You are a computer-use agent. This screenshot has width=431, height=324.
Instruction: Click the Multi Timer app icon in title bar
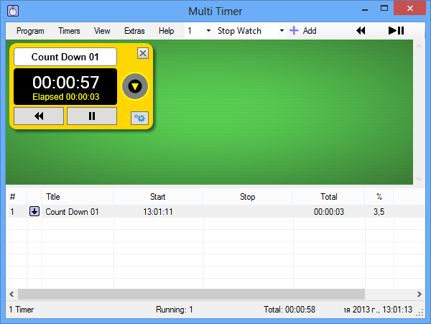(x=13, y=11)
